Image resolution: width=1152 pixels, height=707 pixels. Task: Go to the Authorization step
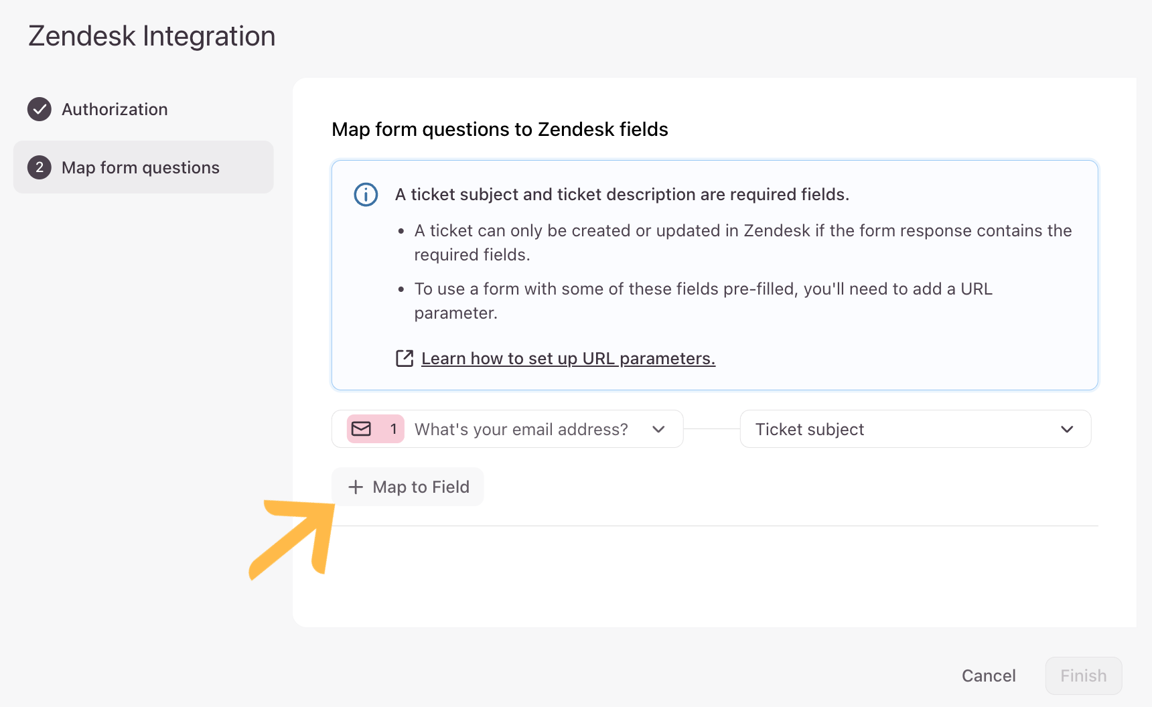pyautogui.click(x=115, y=109)
